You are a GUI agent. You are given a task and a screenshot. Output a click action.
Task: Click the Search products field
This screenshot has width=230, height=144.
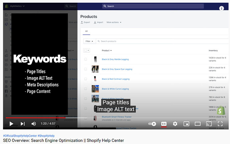coord(162,41)
